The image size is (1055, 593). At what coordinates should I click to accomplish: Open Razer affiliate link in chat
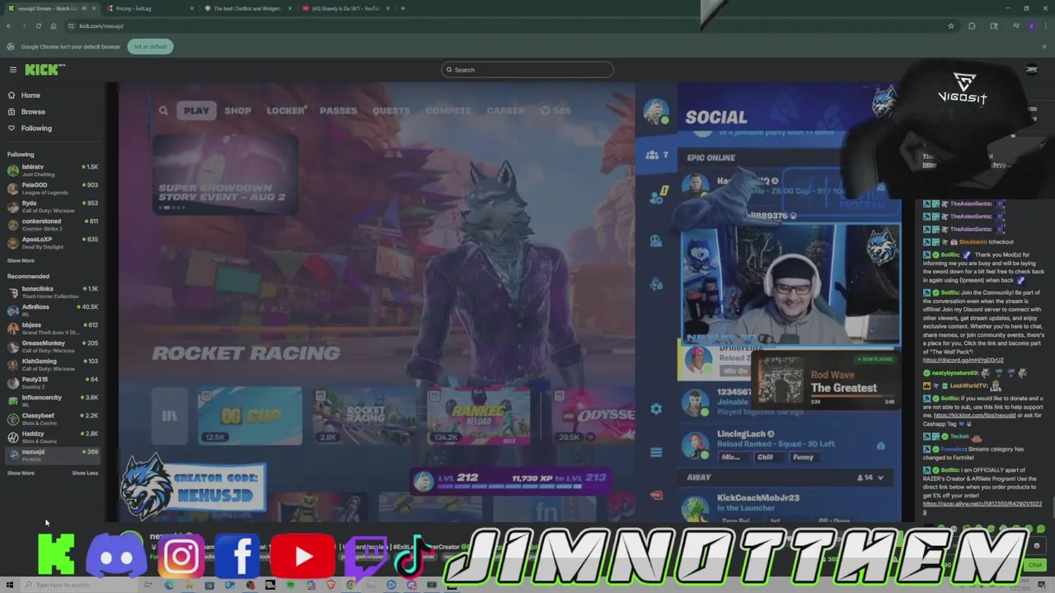pos(982,507)
